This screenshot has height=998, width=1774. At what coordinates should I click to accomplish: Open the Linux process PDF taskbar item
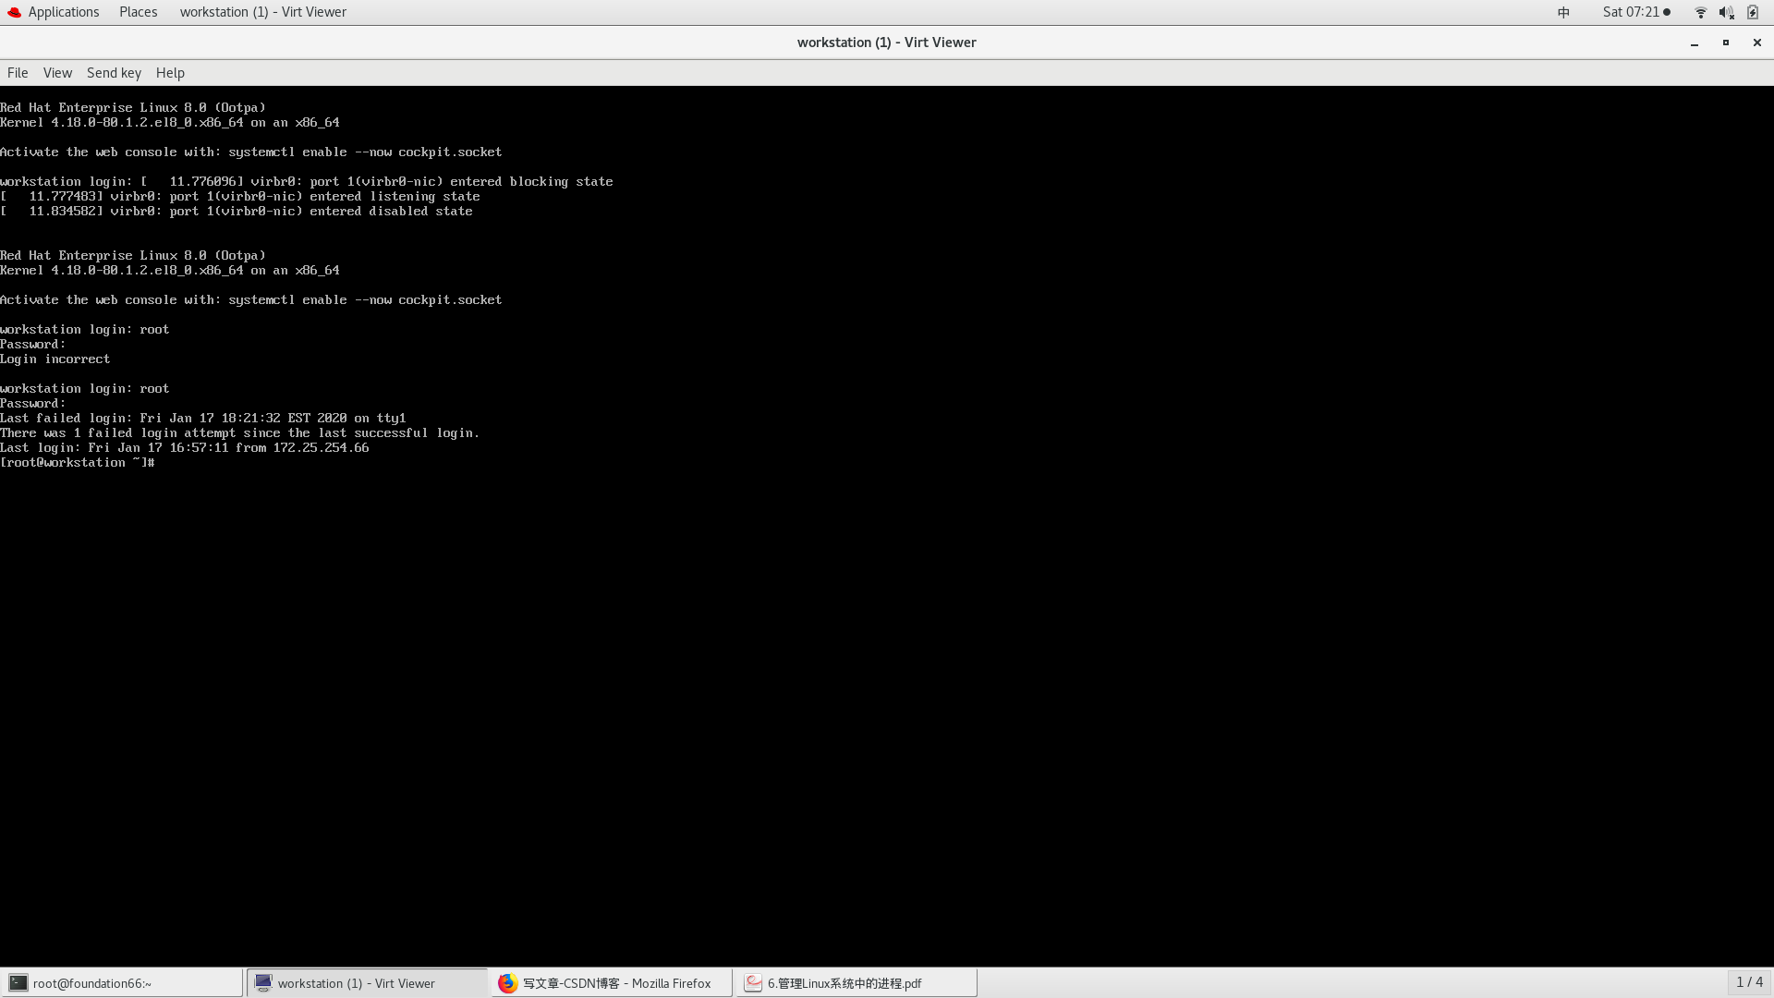(857, 983)
